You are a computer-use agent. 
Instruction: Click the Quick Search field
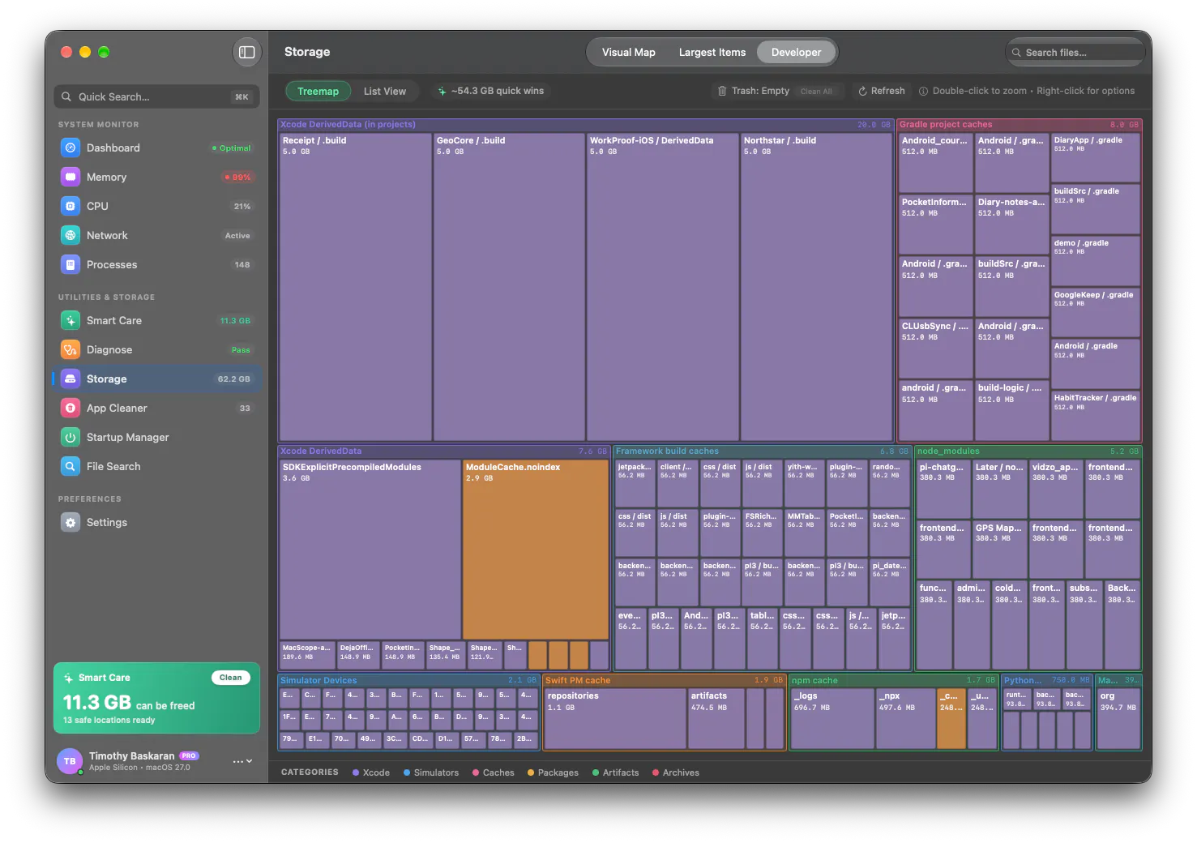click(x=157, y=96)
